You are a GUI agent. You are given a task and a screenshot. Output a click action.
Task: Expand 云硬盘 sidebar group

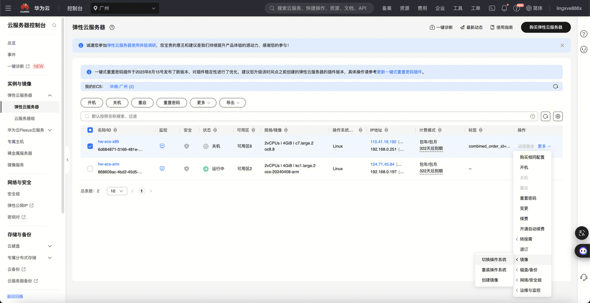click(50, 246)
